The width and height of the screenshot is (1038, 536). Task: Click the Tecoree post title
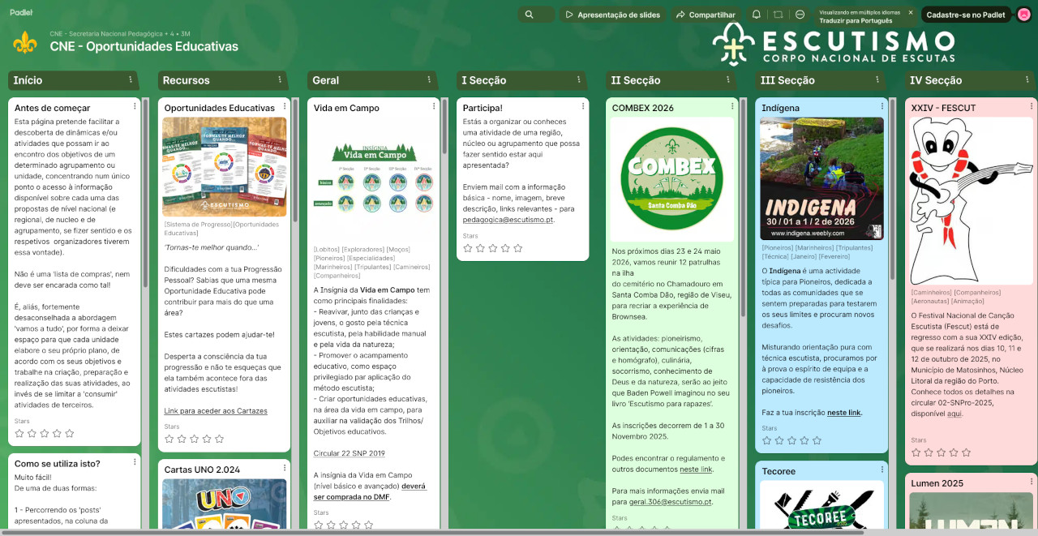click(778, 471)
